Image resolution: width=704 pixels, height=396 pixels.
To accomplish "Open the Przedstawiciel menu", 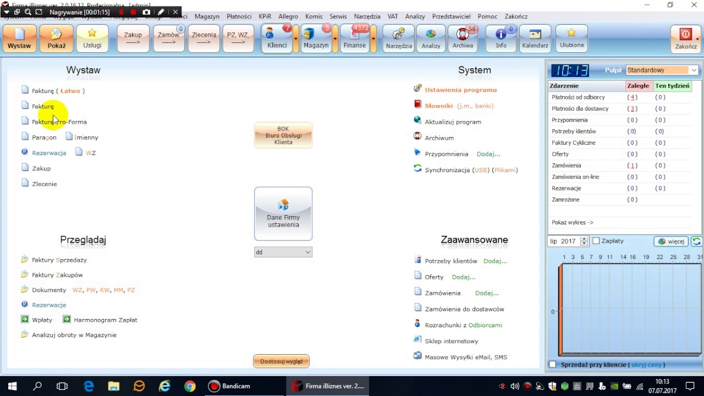I will [451, 16].
